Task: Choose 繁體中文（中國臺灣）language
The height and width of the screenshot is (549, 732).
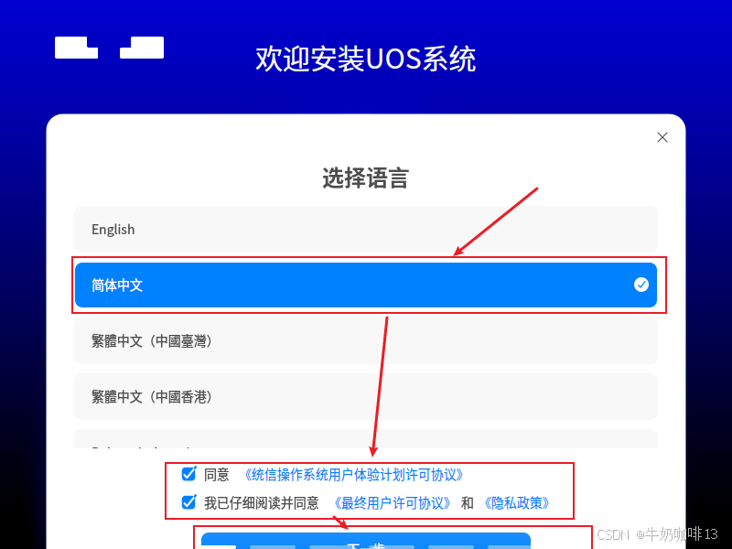Action: coord(365,340)
